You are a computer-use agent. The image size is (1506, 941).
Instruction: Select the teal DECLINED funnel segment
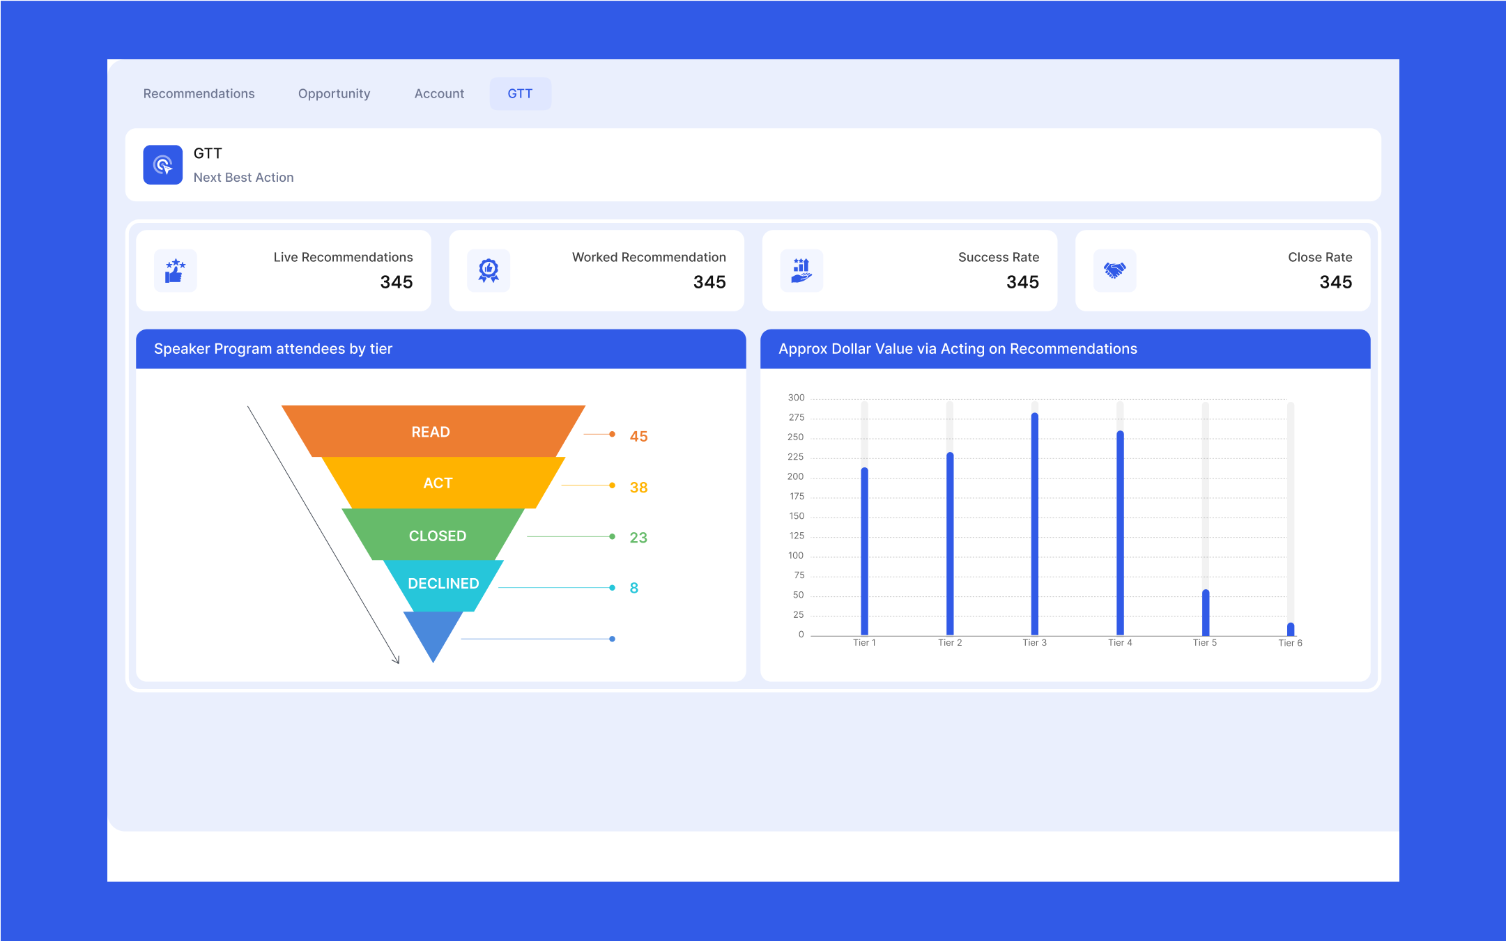pyautogui.click(x=443, y=584)
